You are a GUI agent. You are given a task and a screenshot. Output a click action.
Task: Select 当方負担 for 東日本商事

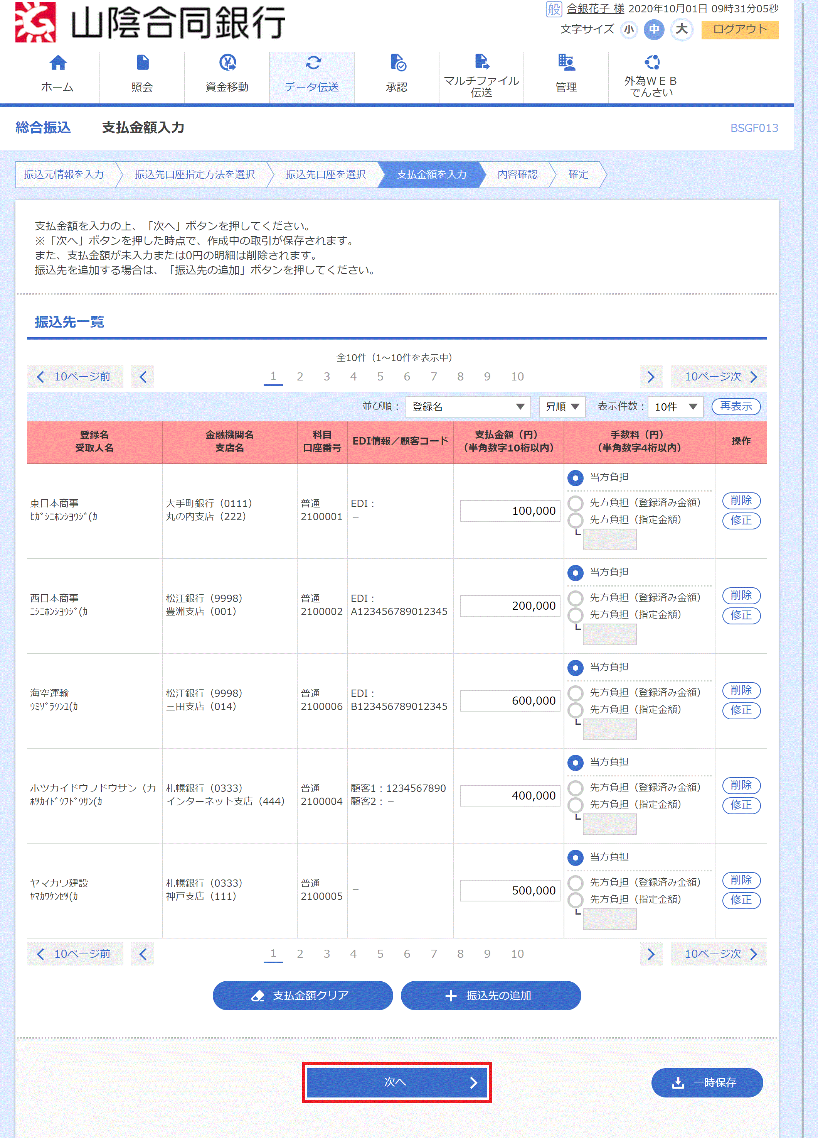tap(576, 478)
